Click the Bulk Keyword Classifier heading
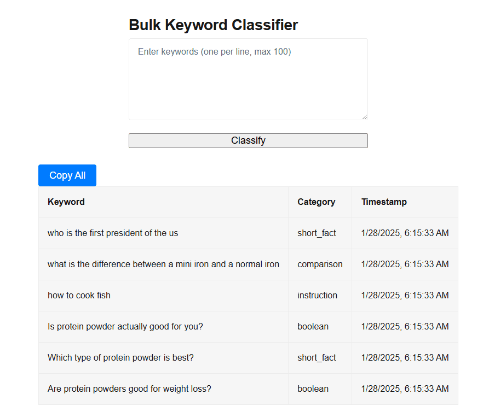Viewport: 489px width, 412px height. 213,25
